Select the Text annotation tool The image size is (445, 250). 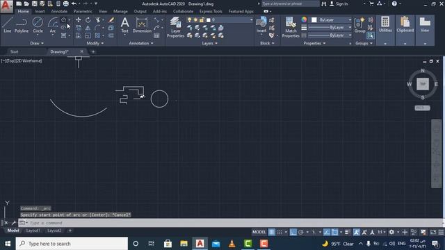click(125, 25)
